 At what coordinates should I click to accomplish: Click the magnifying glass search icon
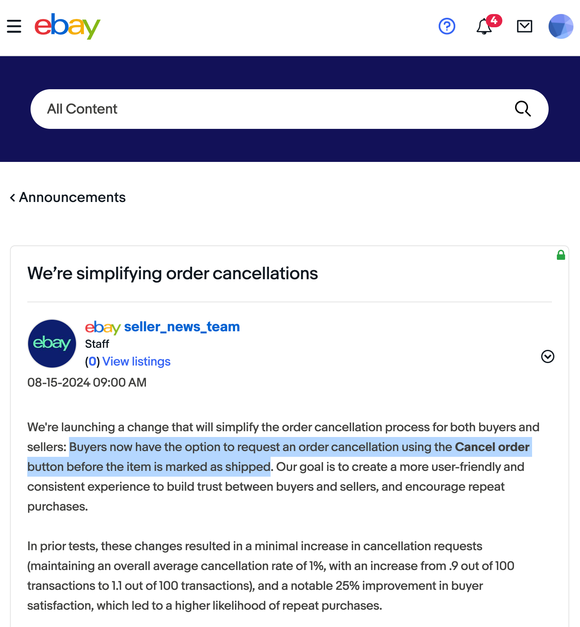523,109
